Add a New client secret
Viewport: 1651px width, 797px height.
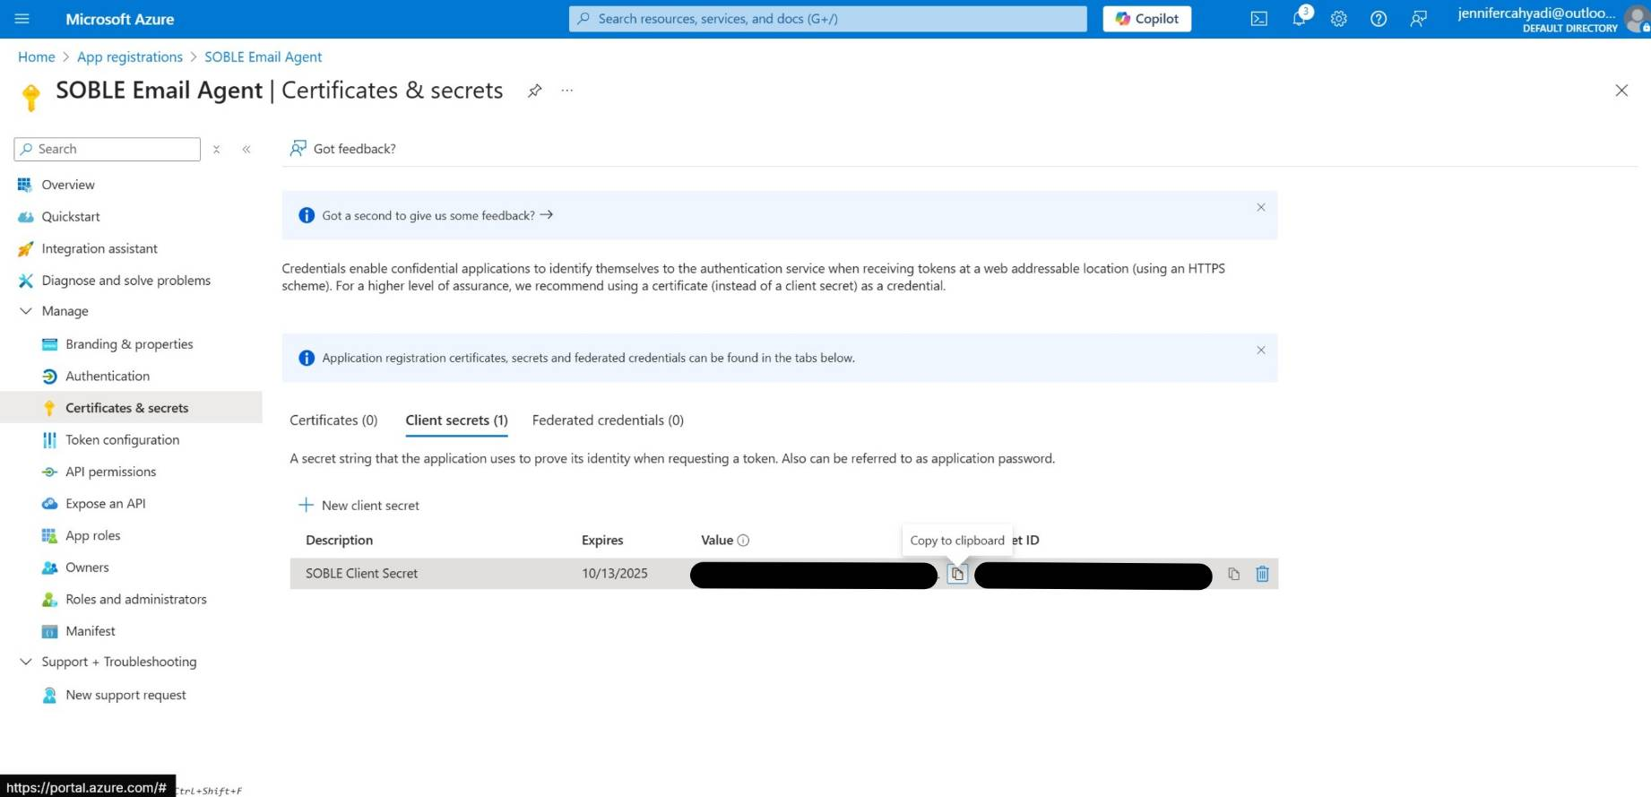[x=359, y=506]
